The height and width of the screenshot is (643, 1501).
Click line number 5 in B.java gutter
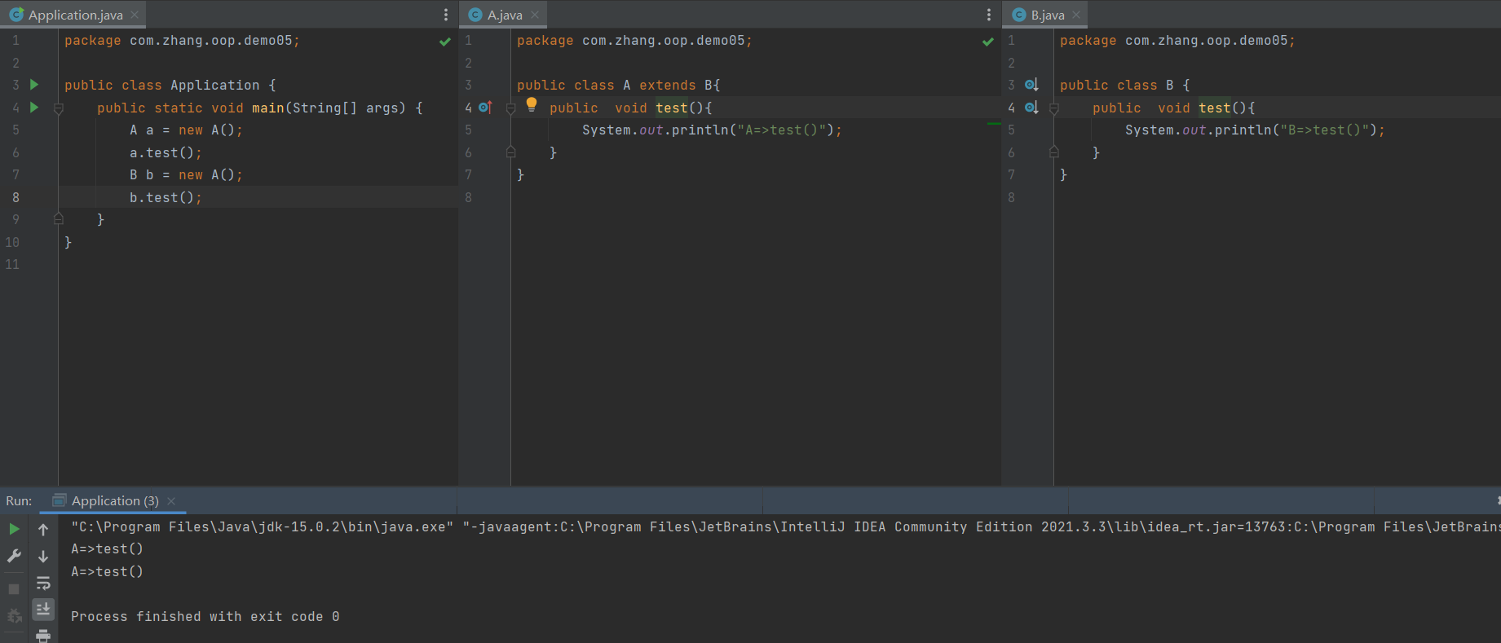pos(1011,130)
